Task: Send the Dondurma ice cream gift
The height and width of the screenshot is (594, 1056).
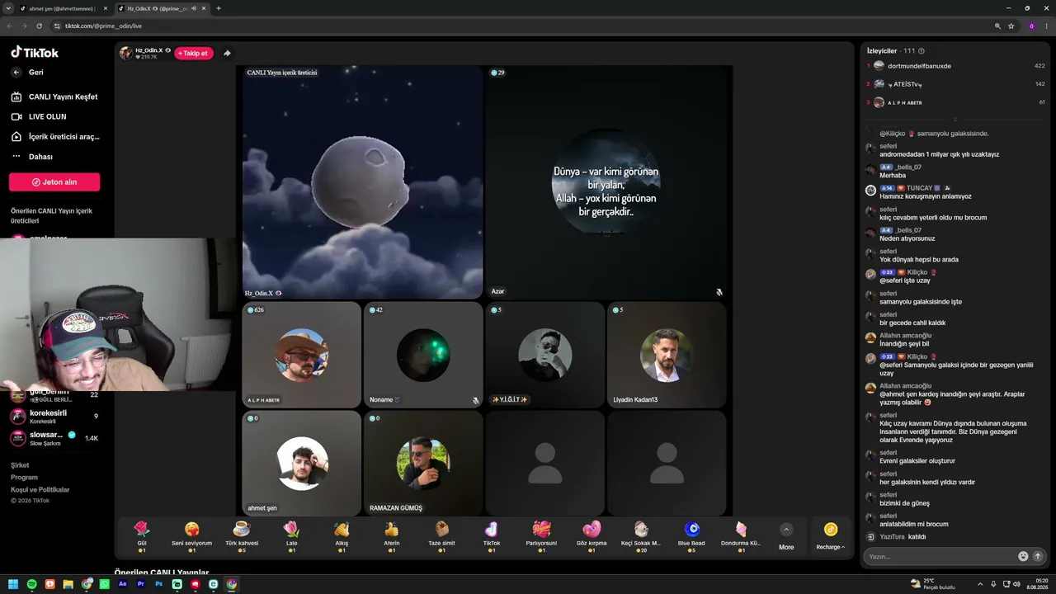Action: [x=741, y=535]
